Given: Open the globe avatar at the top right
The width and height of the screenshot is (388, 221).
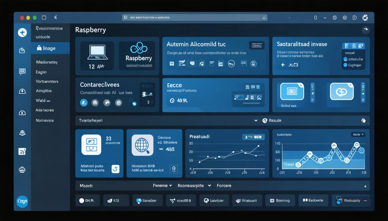Looking at the screenshot, I should tap(365, 18).
